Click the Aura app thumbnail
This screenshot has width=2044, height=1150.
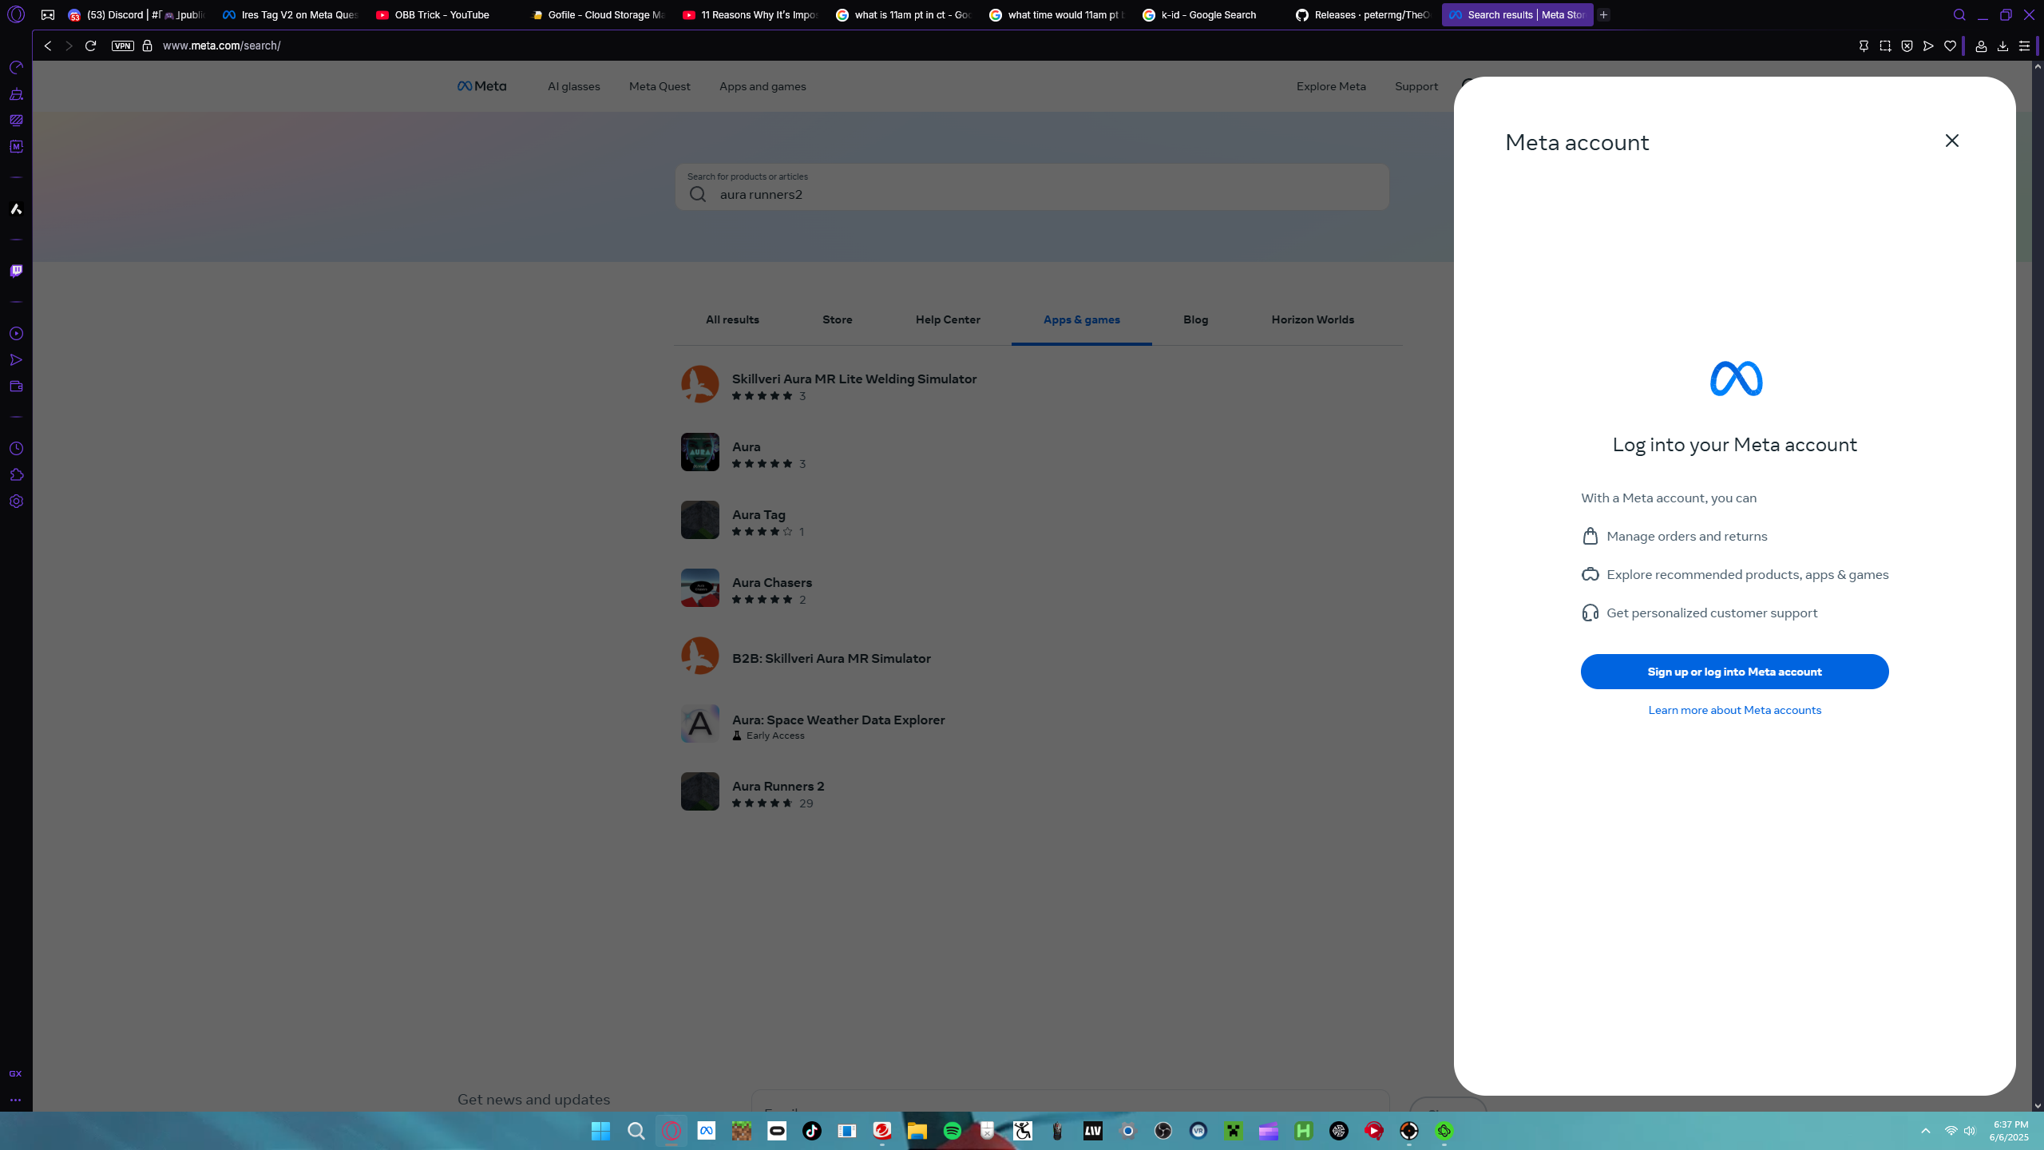click(699, 452)
